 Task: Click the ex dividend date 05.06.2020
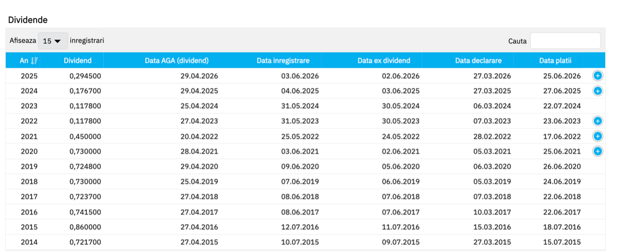coord(401,166)
